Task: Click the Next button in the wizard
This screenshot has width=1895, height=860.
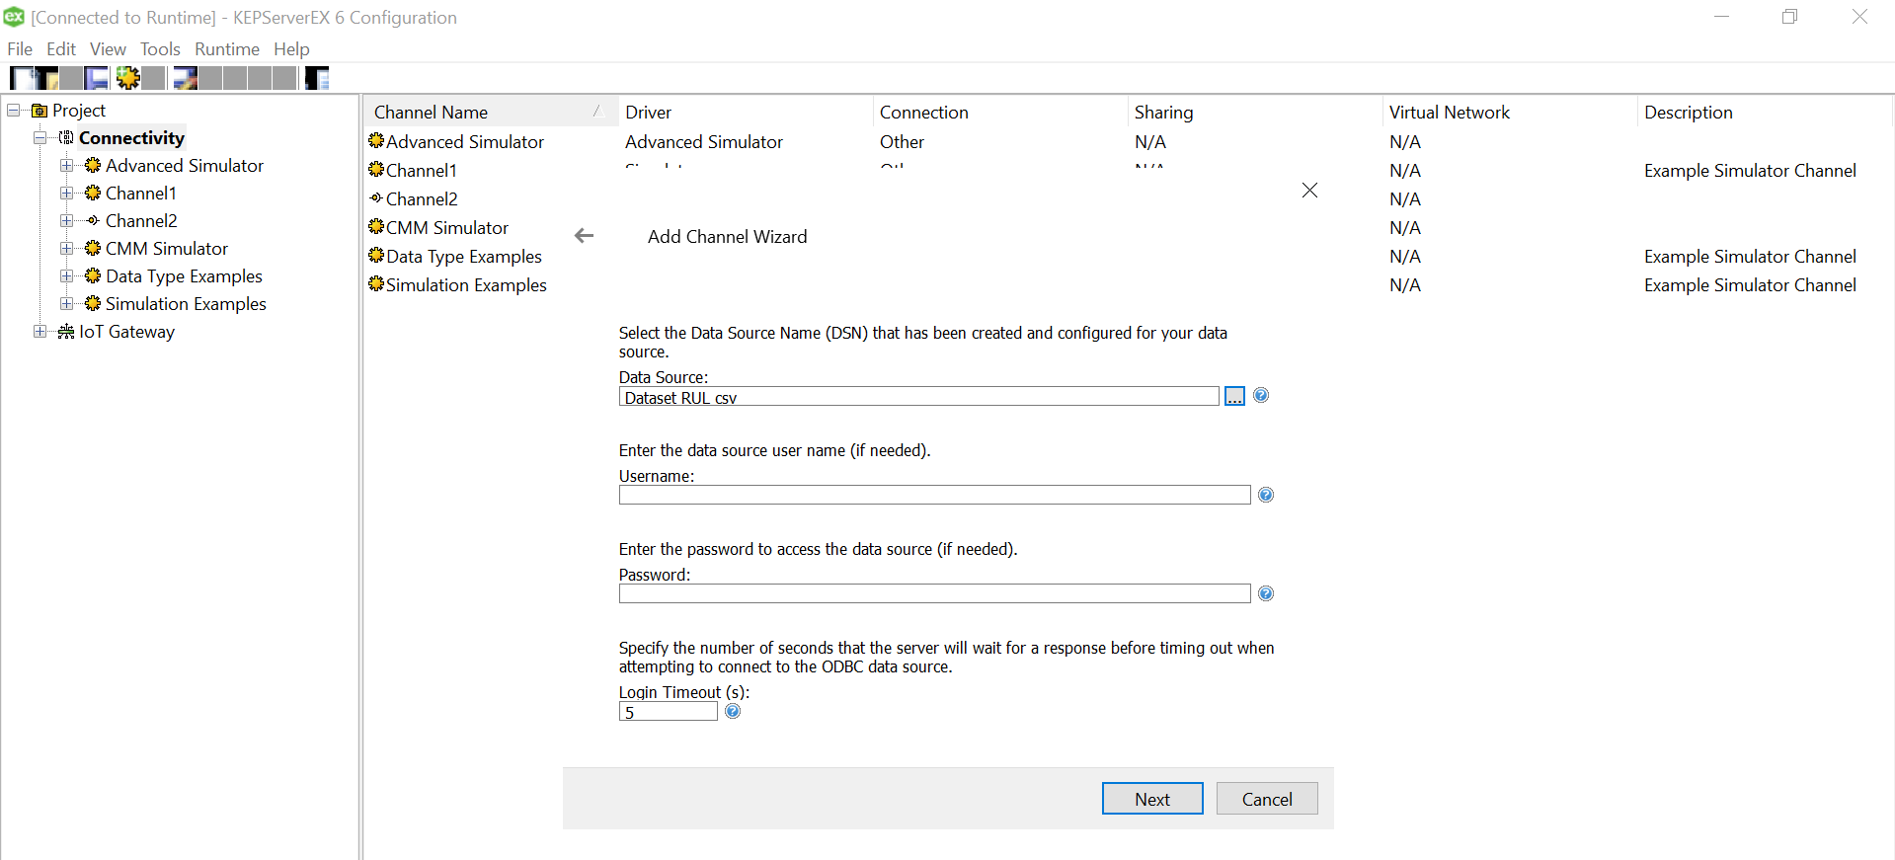Action: (x=1151, y=799)
